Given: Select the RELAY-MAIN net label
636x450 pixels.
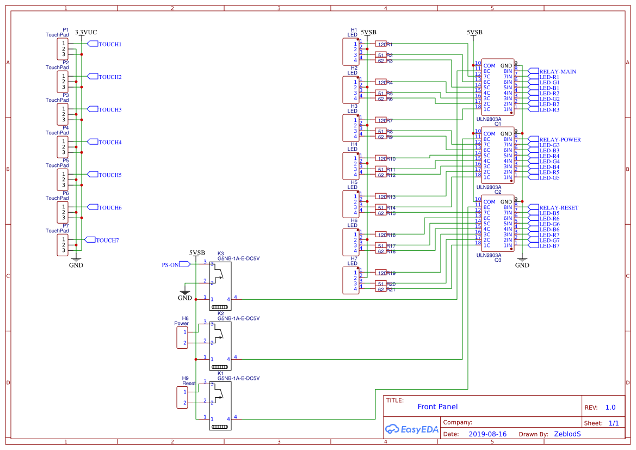Looking at the screenshot, I should pyautogui.click(x=555, y=71).
